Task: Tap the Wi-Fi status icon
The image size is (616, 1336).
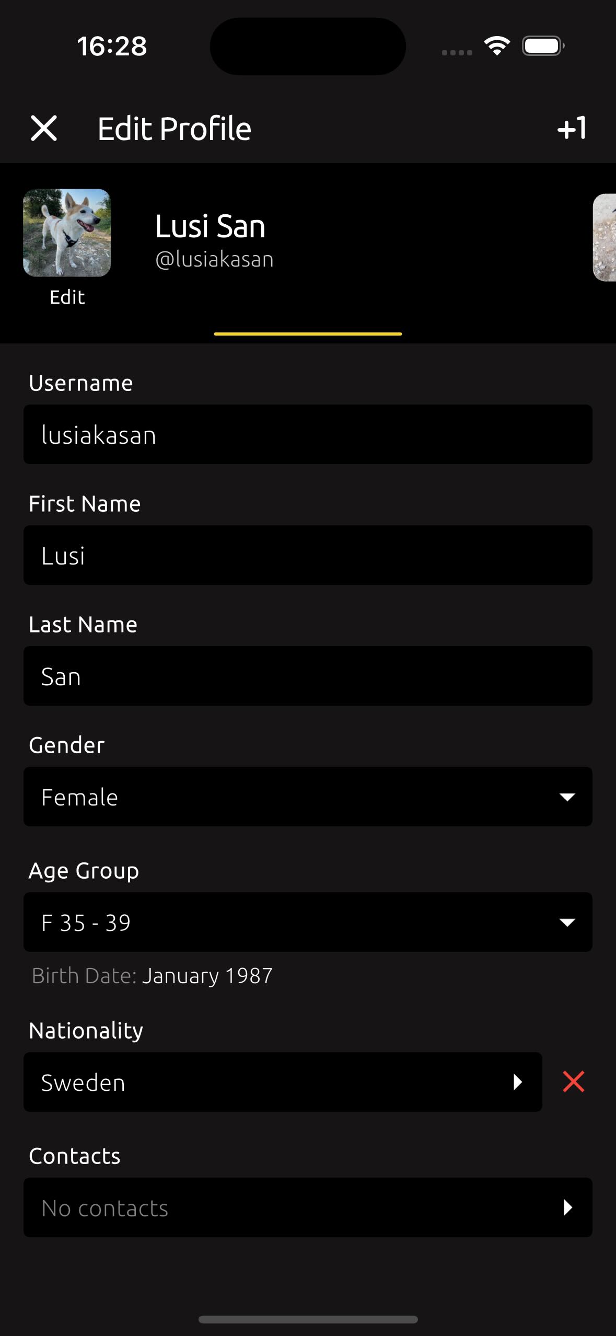Action: click(x=497, y=46)
